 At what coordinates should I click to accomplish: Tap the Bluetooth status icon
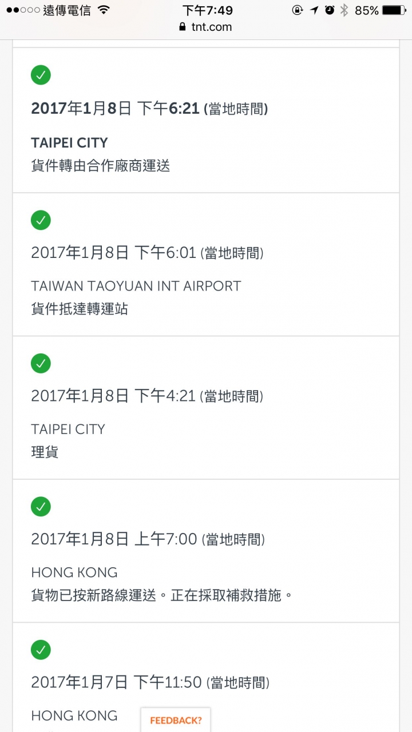344,10
